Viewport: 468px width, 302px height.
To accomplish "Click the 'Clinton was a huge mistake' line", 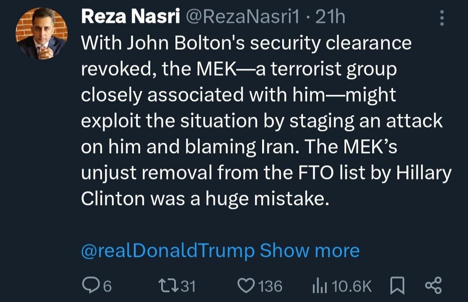I will coord(202,198).
